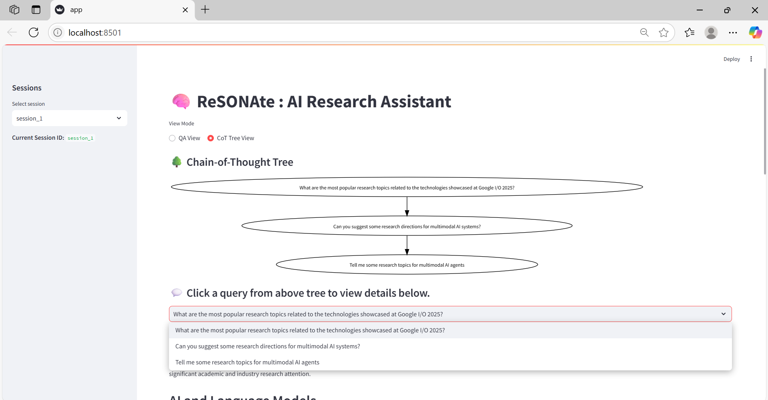The image size is (768, 400).
Task: Open the Copilot sidebar
Action: (755, 32)
